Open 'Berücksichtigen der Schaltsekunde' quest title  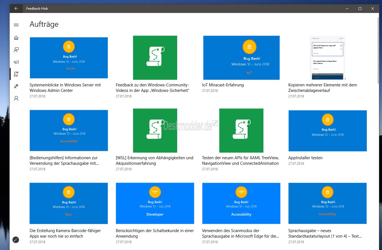tap(155, 233)
